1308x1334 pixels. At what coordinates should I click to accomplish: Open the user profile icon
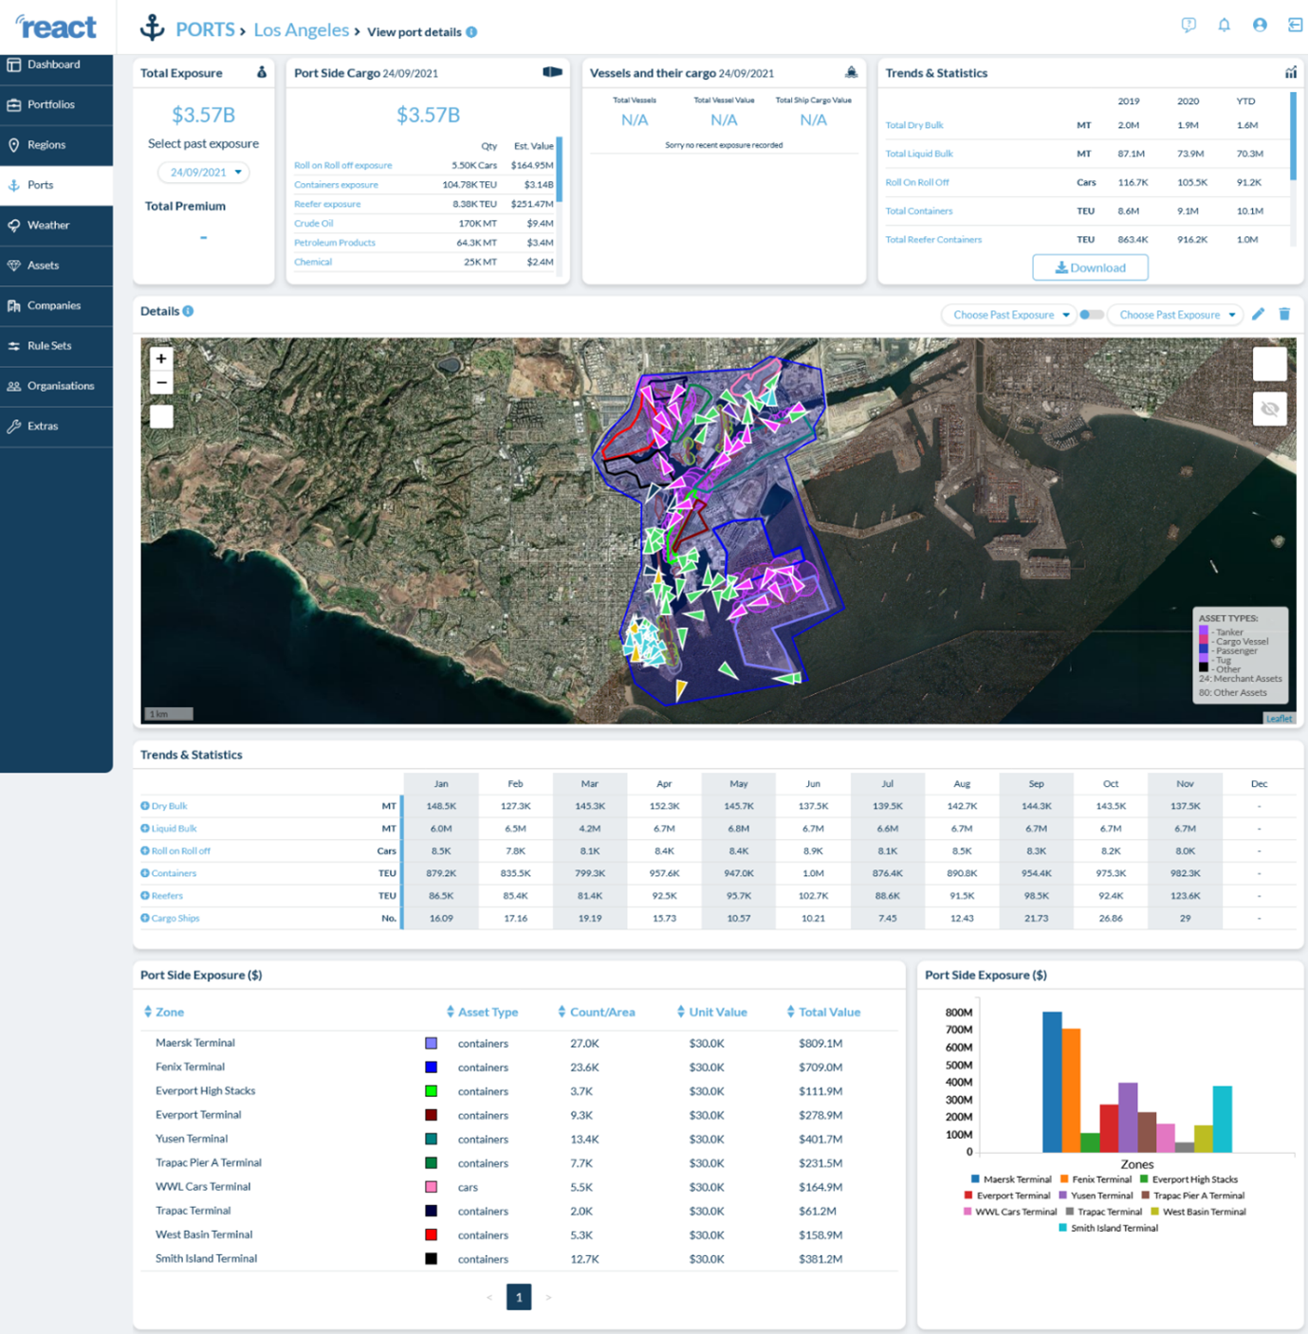1260,26
